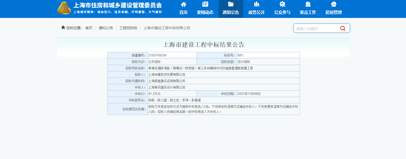Click the small home icon in the breadcrumb
406x159 pixels.
click(63, 27)
